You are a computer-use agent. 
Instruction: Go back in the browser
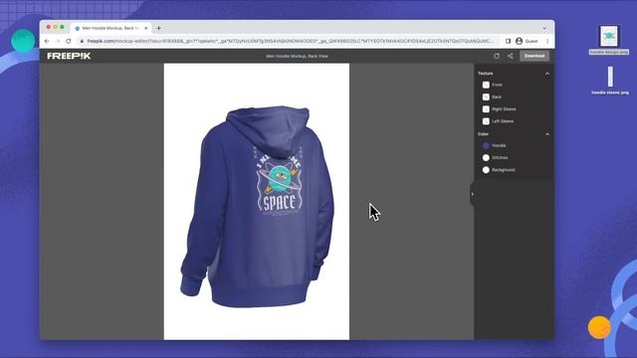tap(47, 41)
